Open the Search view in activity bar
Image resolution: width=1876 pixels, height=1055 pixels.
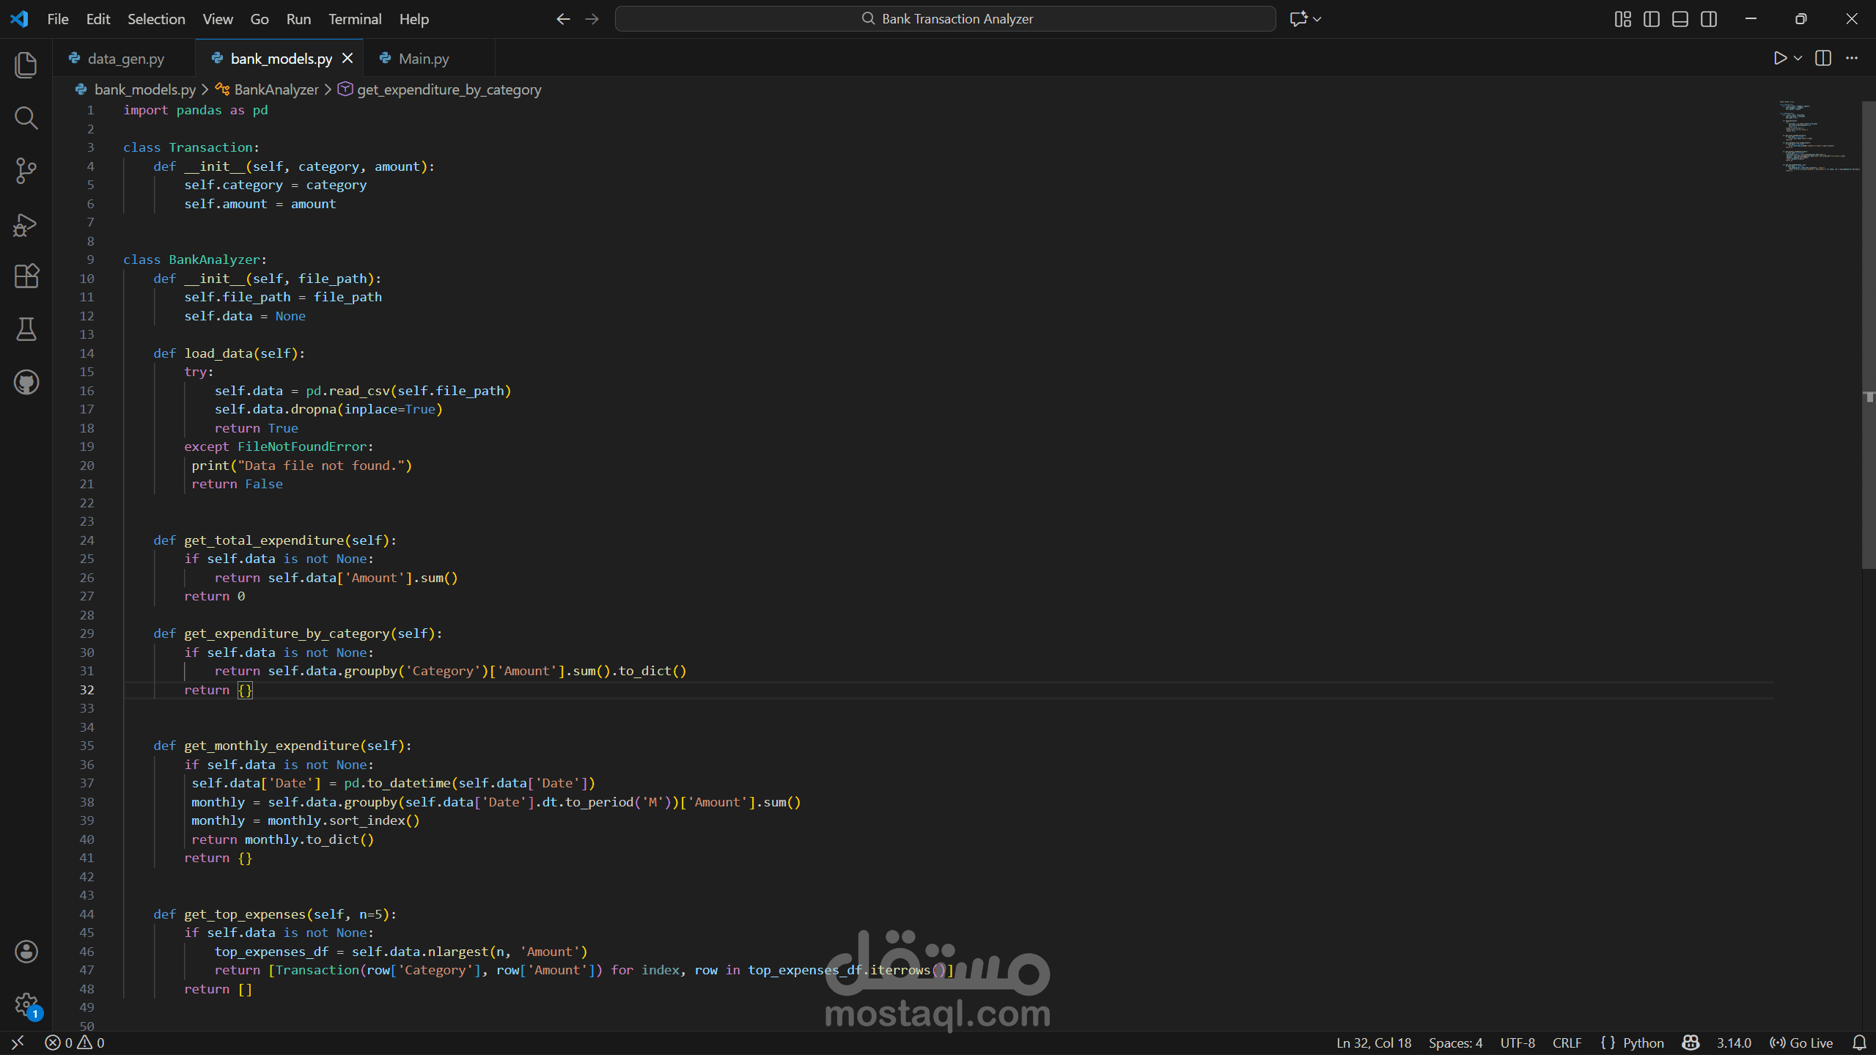(26, 118)
